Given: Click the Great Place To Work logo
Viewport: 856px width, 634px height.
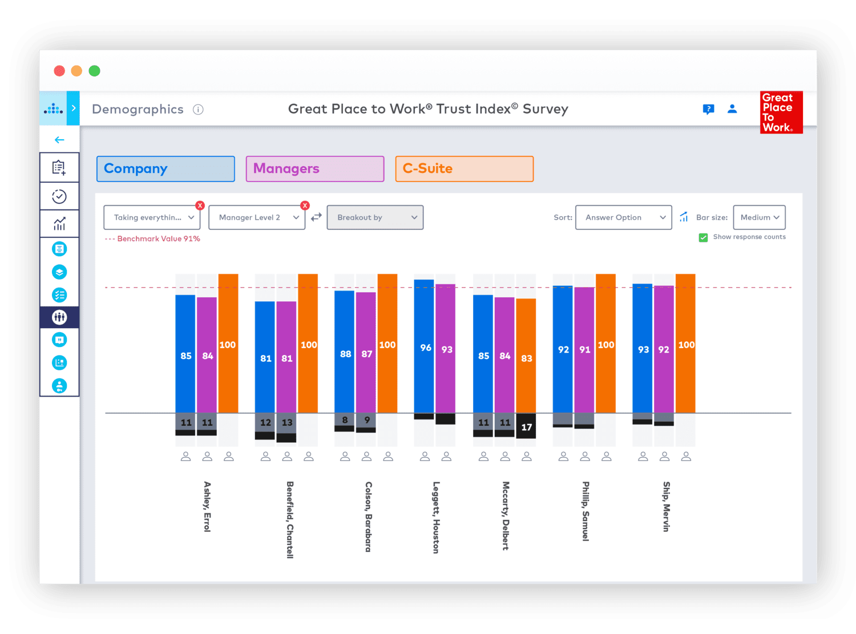Looking at the screenshot, I should (781, 112).
